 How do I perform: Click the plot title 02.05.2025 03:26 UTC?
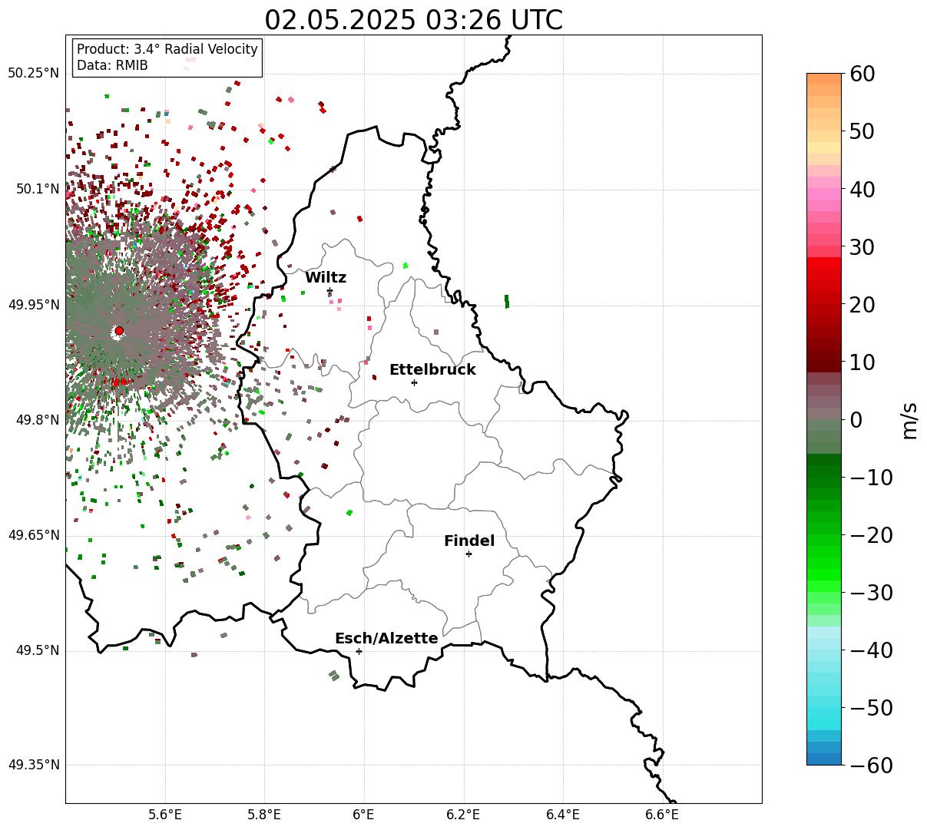[413, 20]
